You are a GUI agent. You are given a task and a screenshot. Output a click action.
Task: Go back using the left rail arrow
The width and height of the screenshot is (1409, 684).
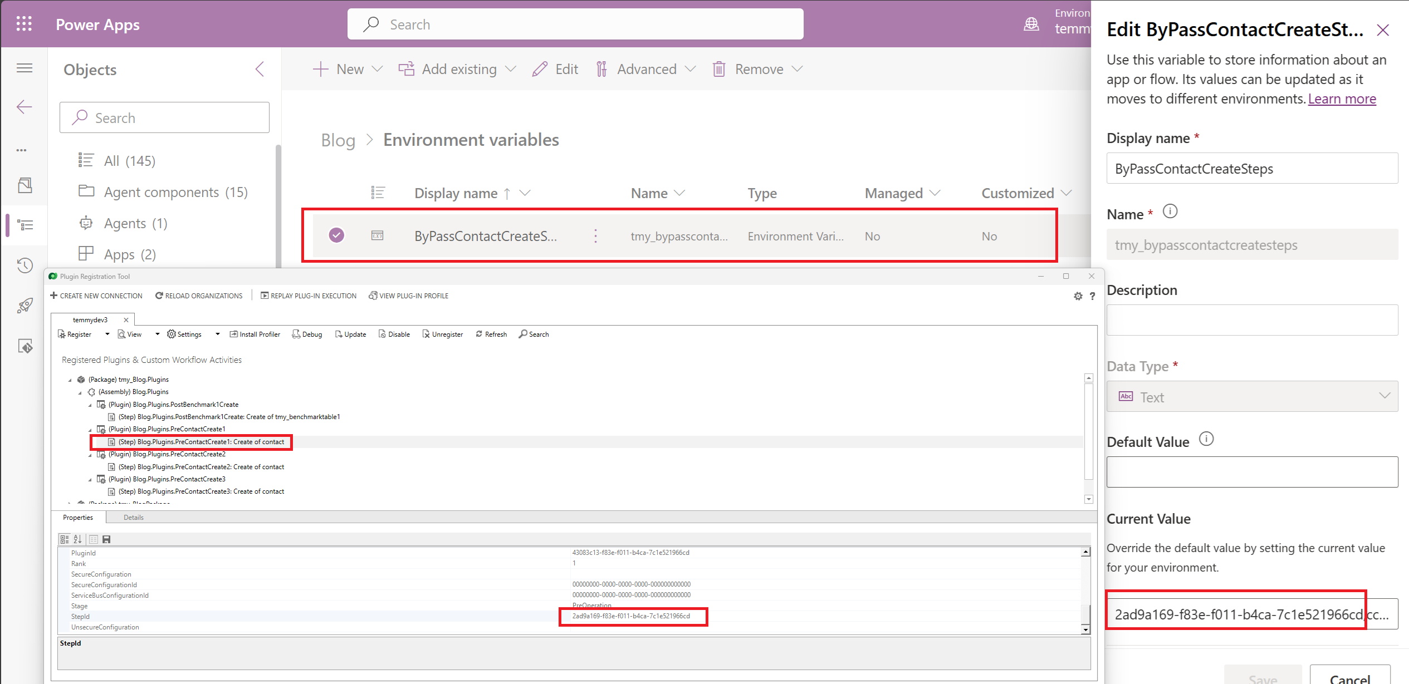click(25, 107)
